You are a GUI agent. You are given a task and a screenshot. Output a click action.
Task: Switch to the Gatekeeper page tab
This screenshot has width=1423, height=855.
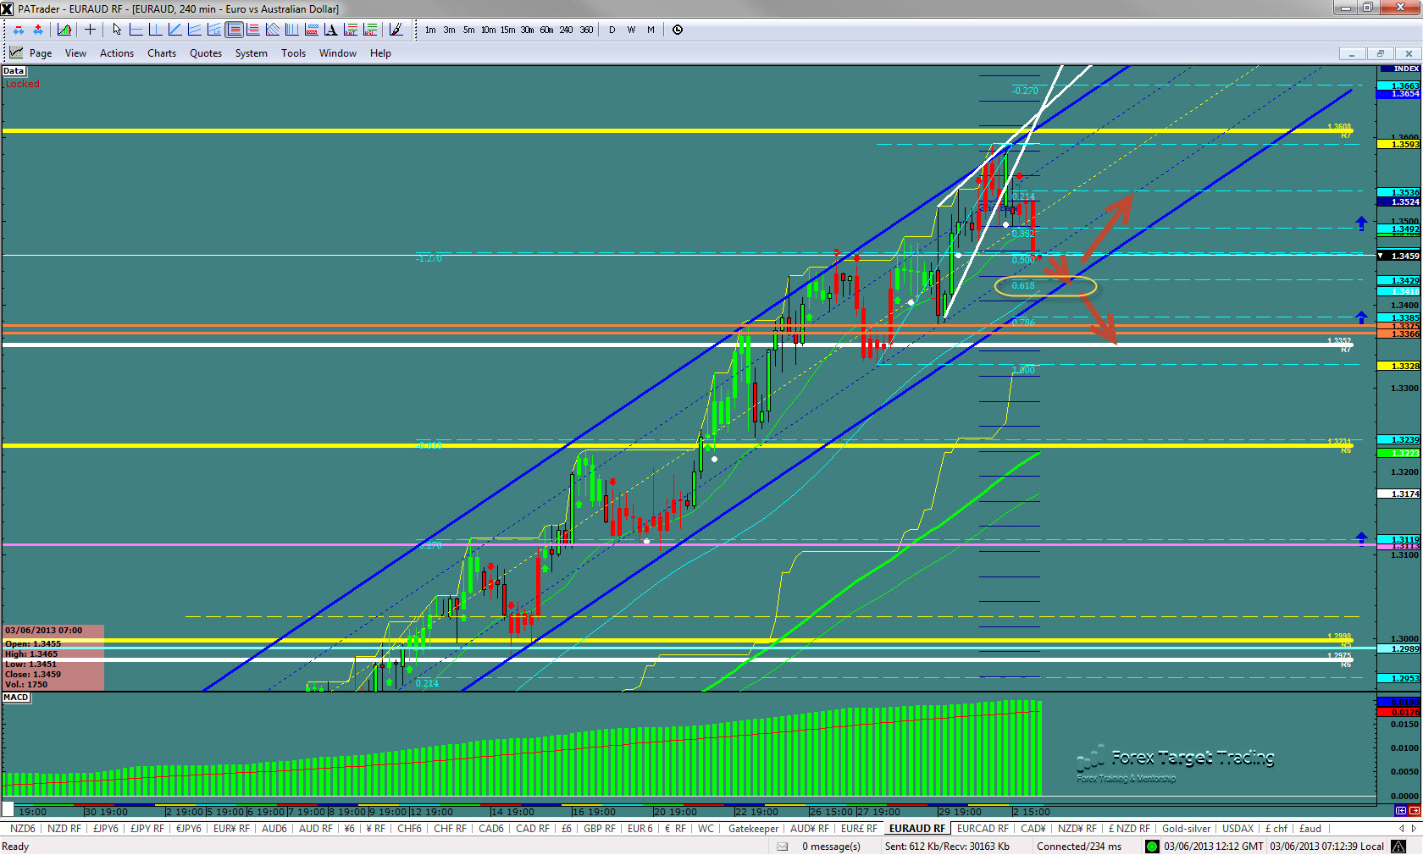[x=753, y=829]
